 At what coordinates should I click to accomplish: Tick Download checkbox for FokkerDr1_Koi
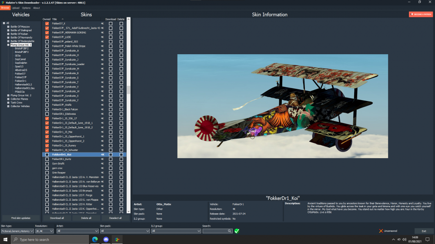click(110, 154)
